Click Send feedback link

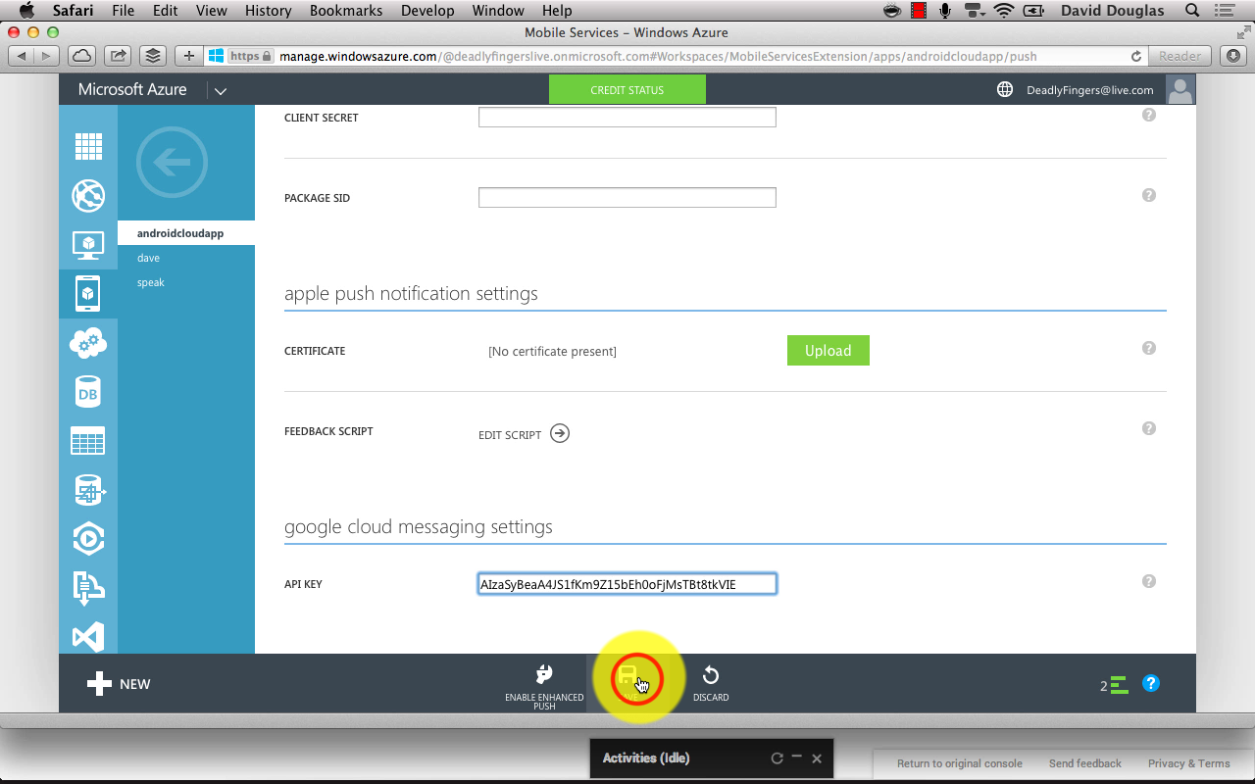1085,763
